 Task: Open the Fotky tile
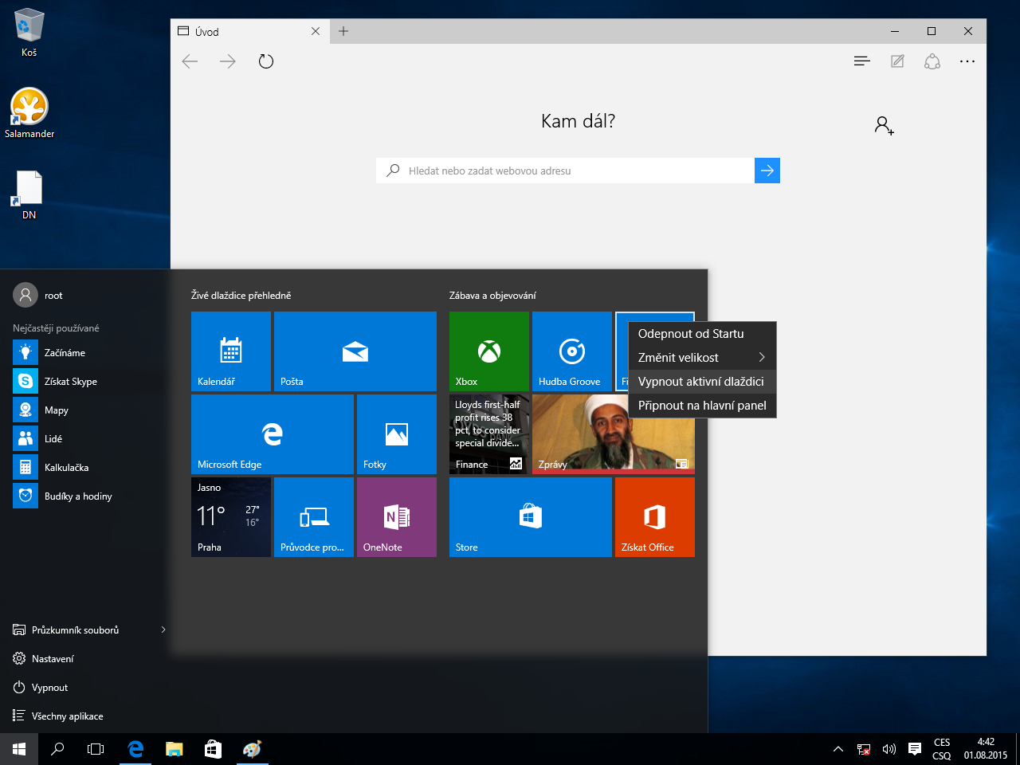pyautogui.click(x=397, y=434)
